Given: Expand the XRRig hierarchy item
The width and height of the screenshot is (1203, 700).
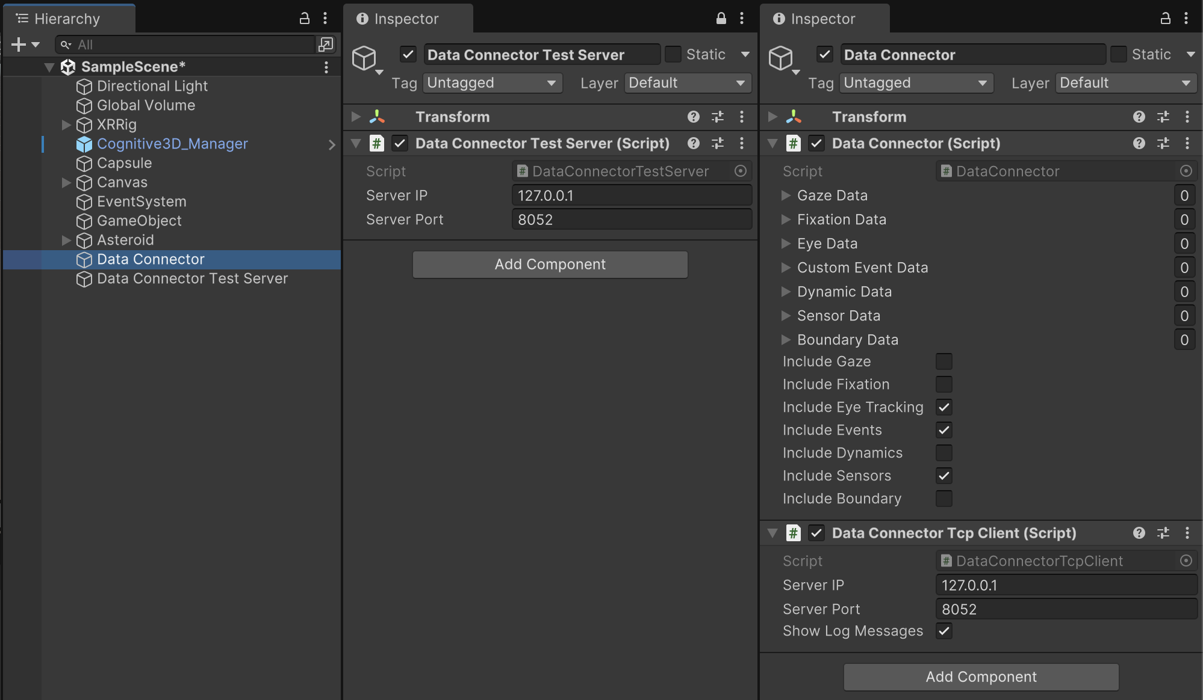Looking at the screenshot, I should [65, 125].
